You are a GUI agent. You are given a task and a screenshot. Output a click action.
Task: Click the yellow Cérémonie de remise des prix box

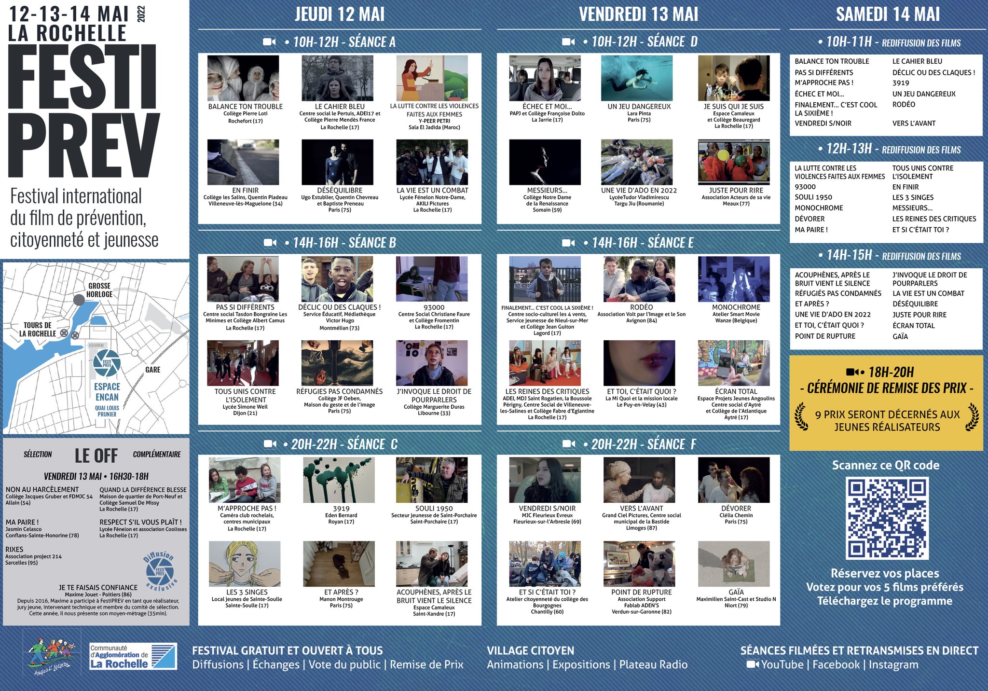pyautogui.click(x=886, y=403)
